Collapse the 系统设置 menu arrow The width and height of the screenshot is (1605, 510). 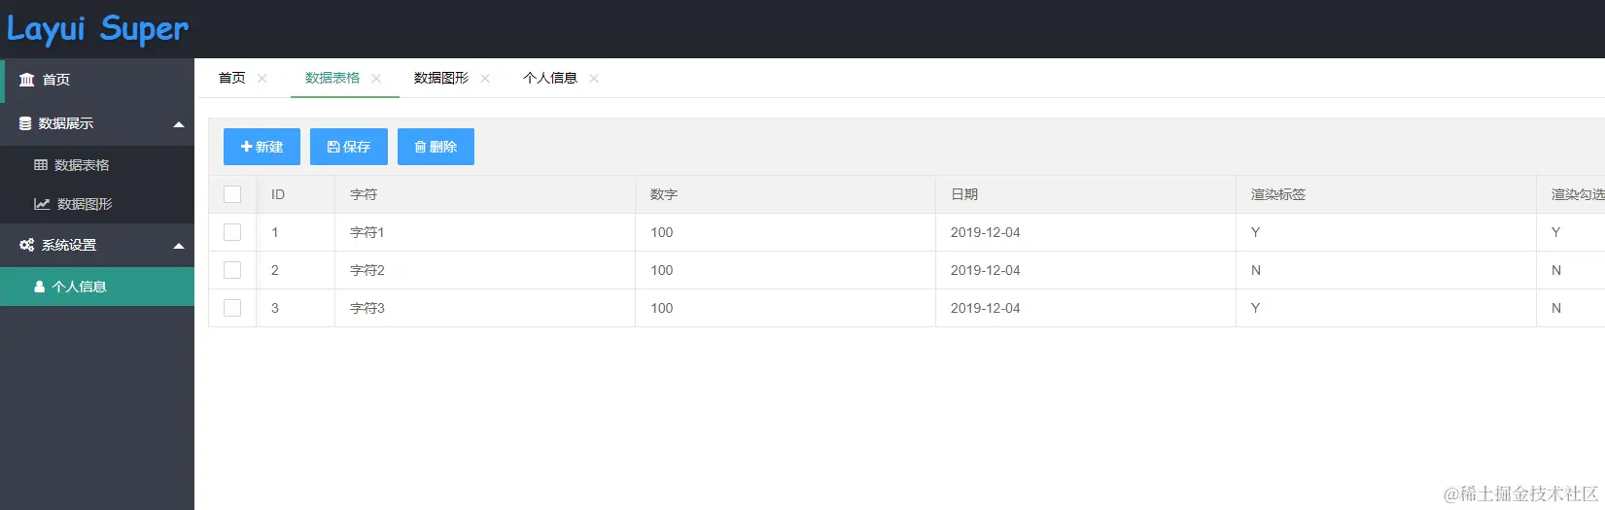179,246
